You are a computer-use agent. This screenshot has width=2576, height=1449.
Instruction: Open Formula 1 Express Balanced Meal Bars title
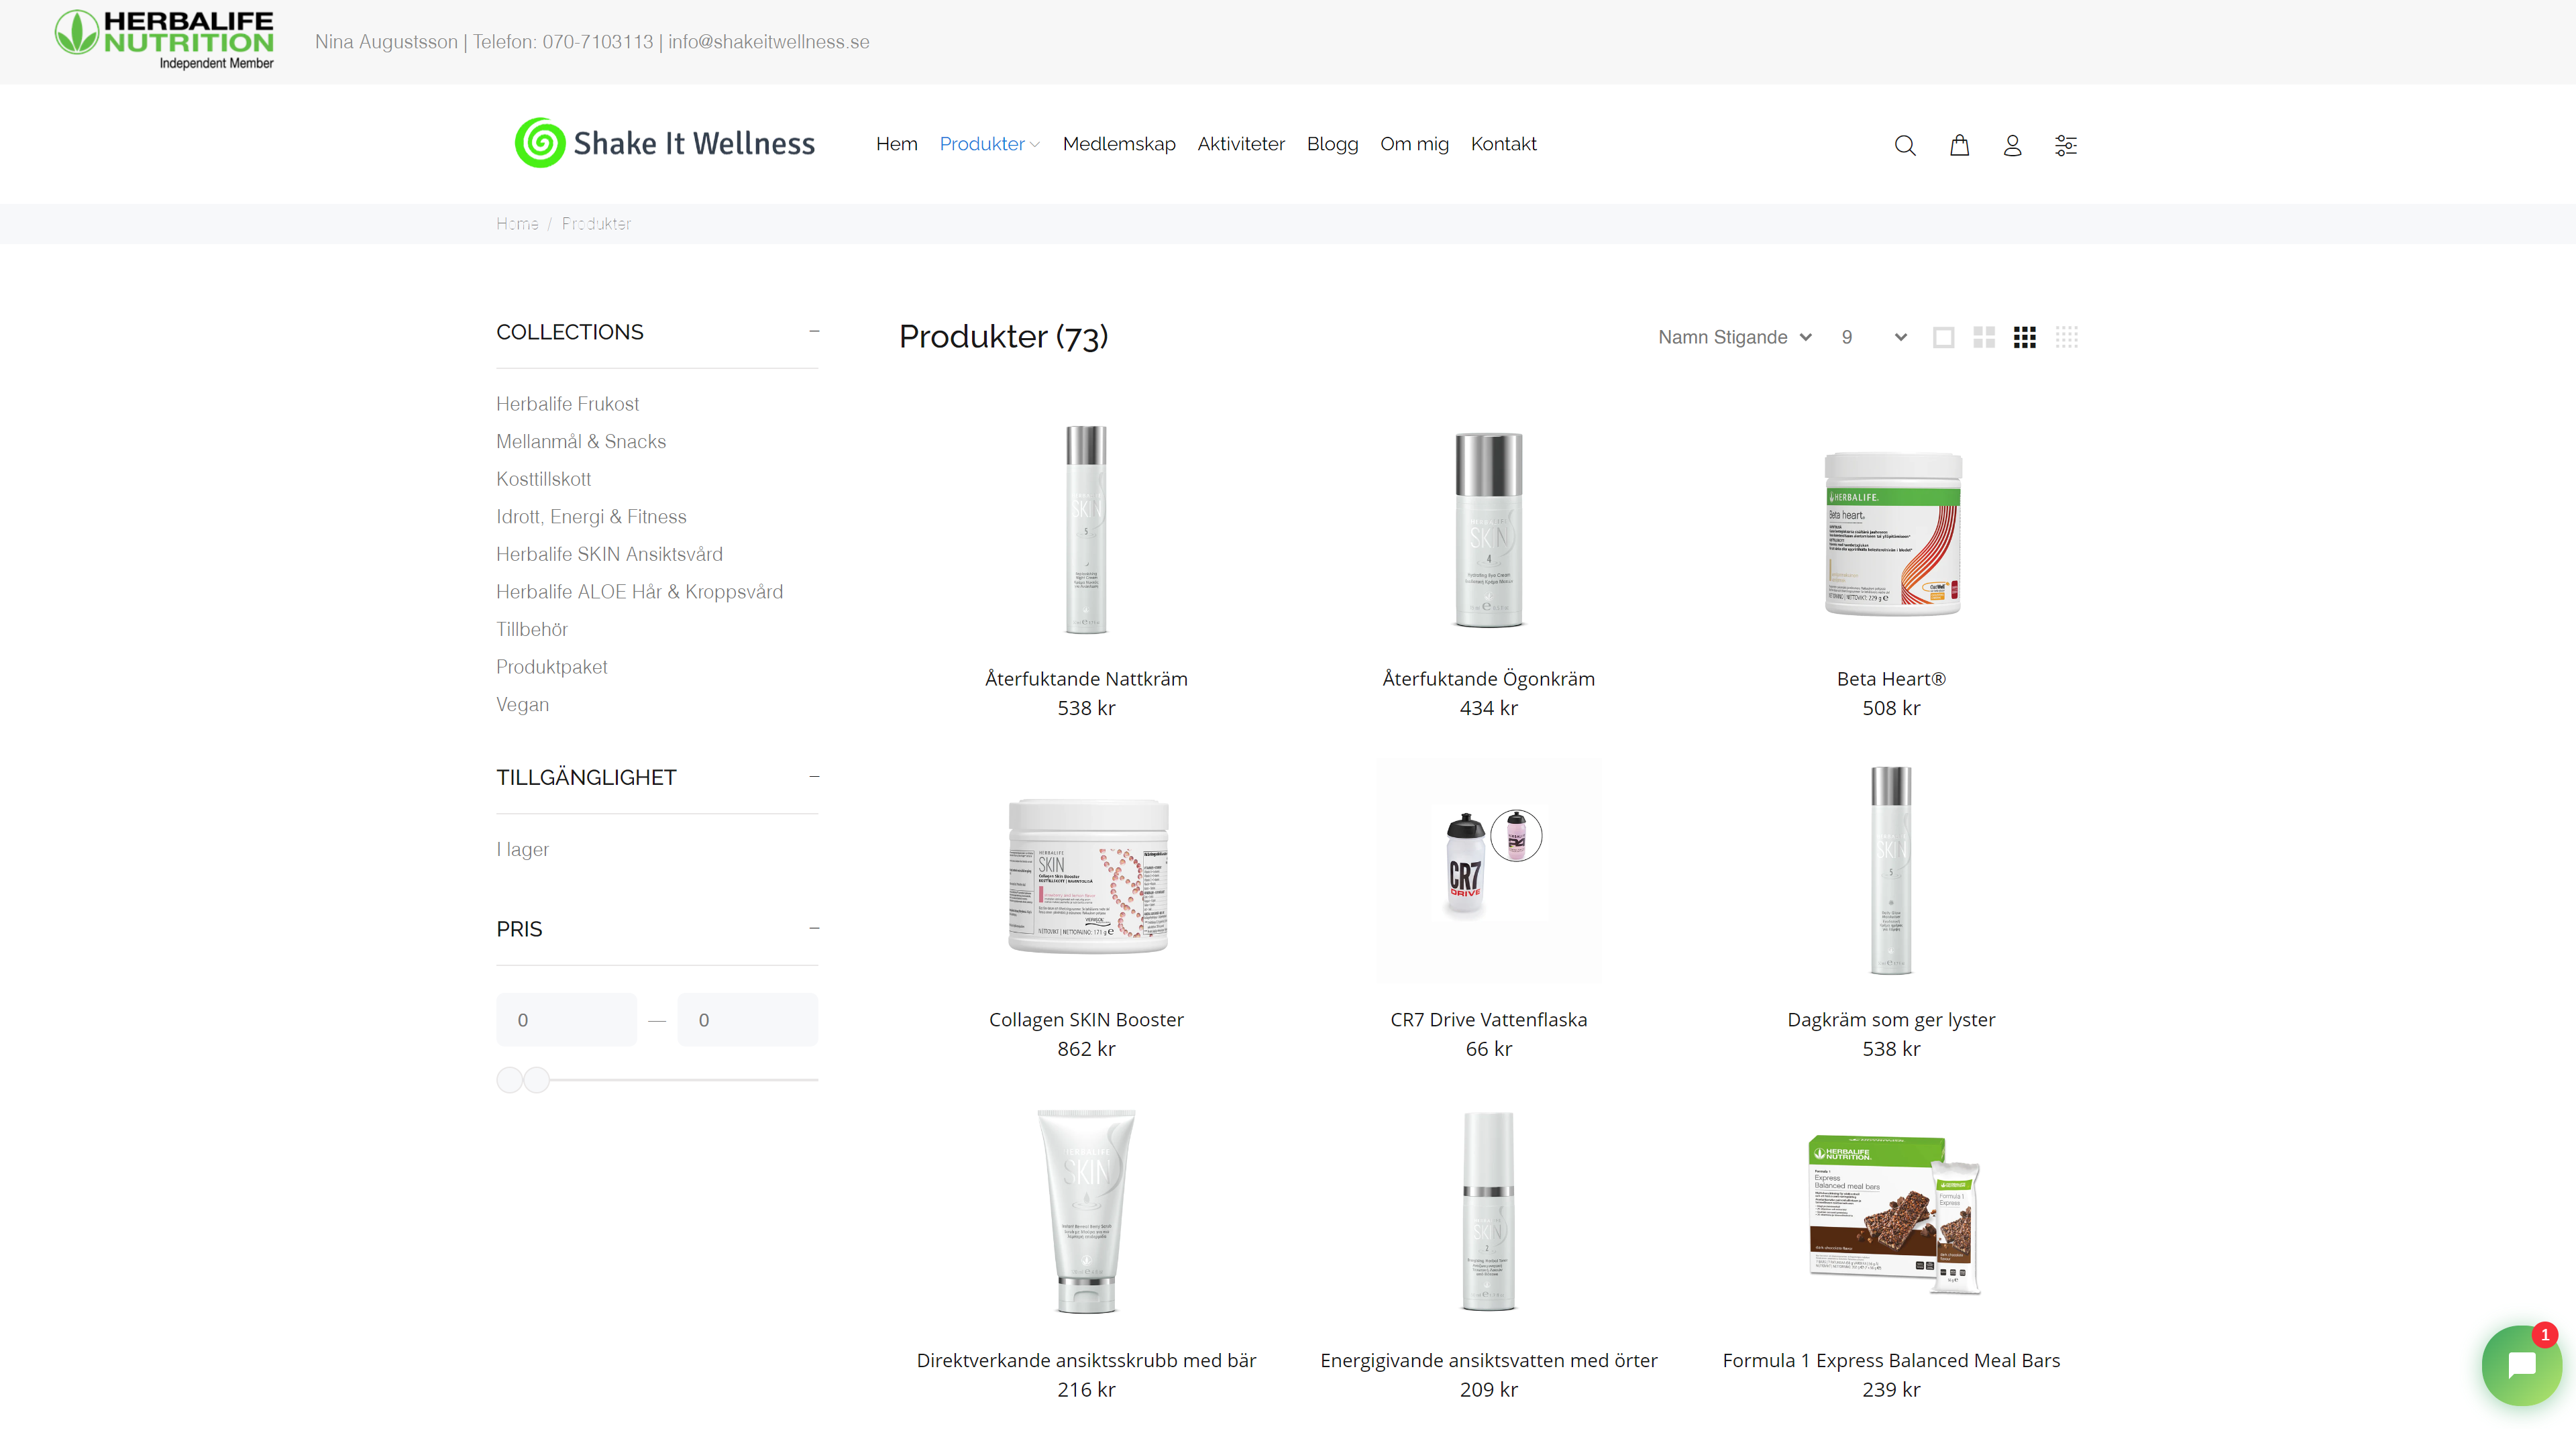[1890, 1361]
